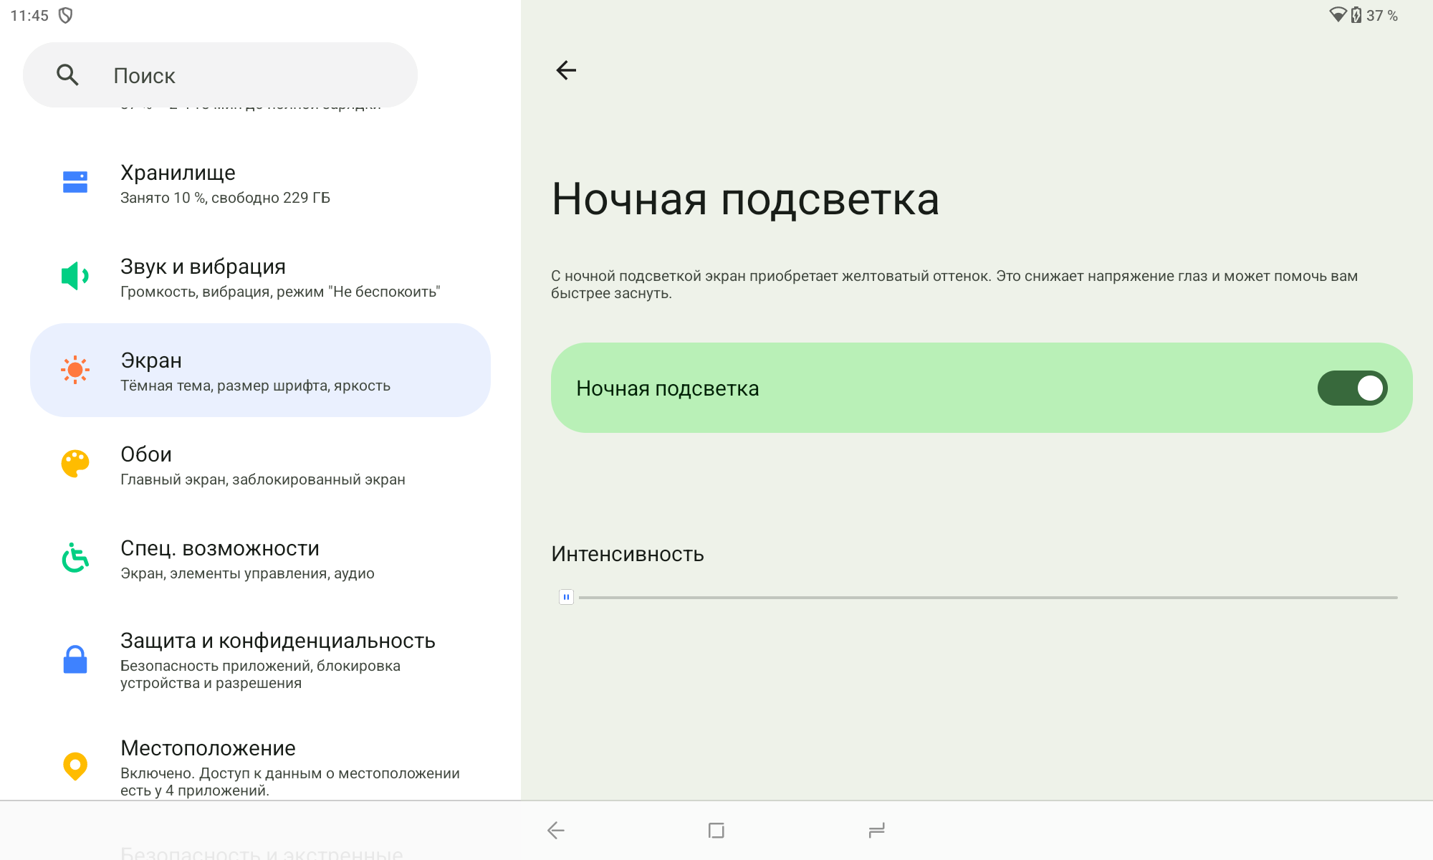Click the Storage icon in settings list
The image size is (1433, 860).
(x=75, y=182)
